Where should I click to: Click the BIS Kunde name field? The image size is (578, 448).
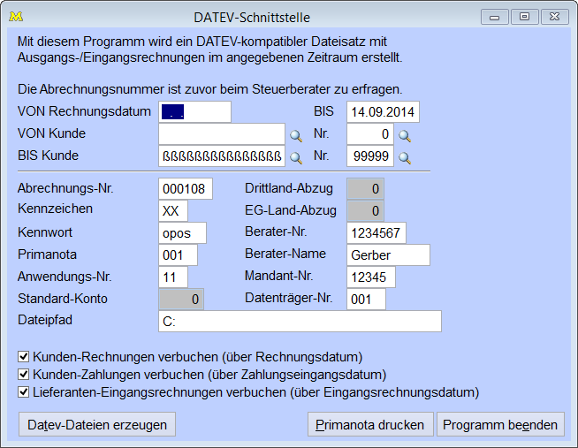222,156
